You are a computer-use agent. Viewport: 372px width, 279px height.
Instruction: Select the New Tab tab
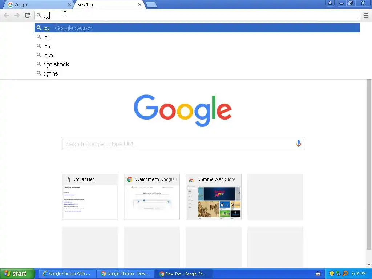point(109,5)
